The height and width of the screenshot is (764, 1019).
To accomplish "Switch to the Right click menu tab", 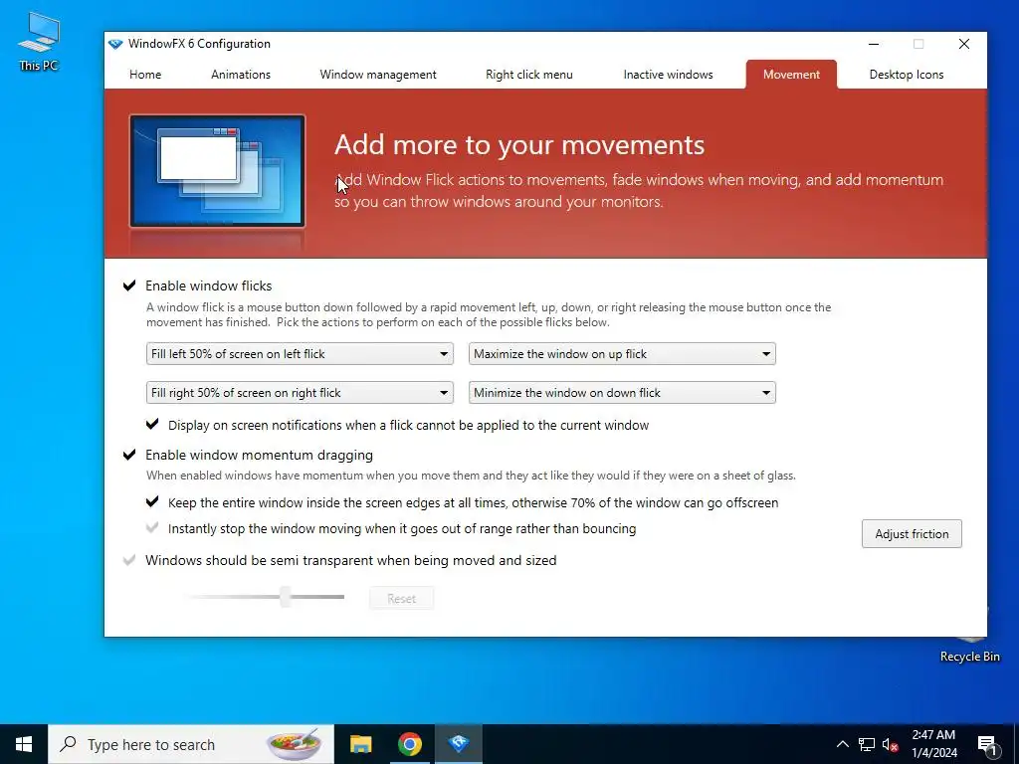I will [x=529, y=75].
